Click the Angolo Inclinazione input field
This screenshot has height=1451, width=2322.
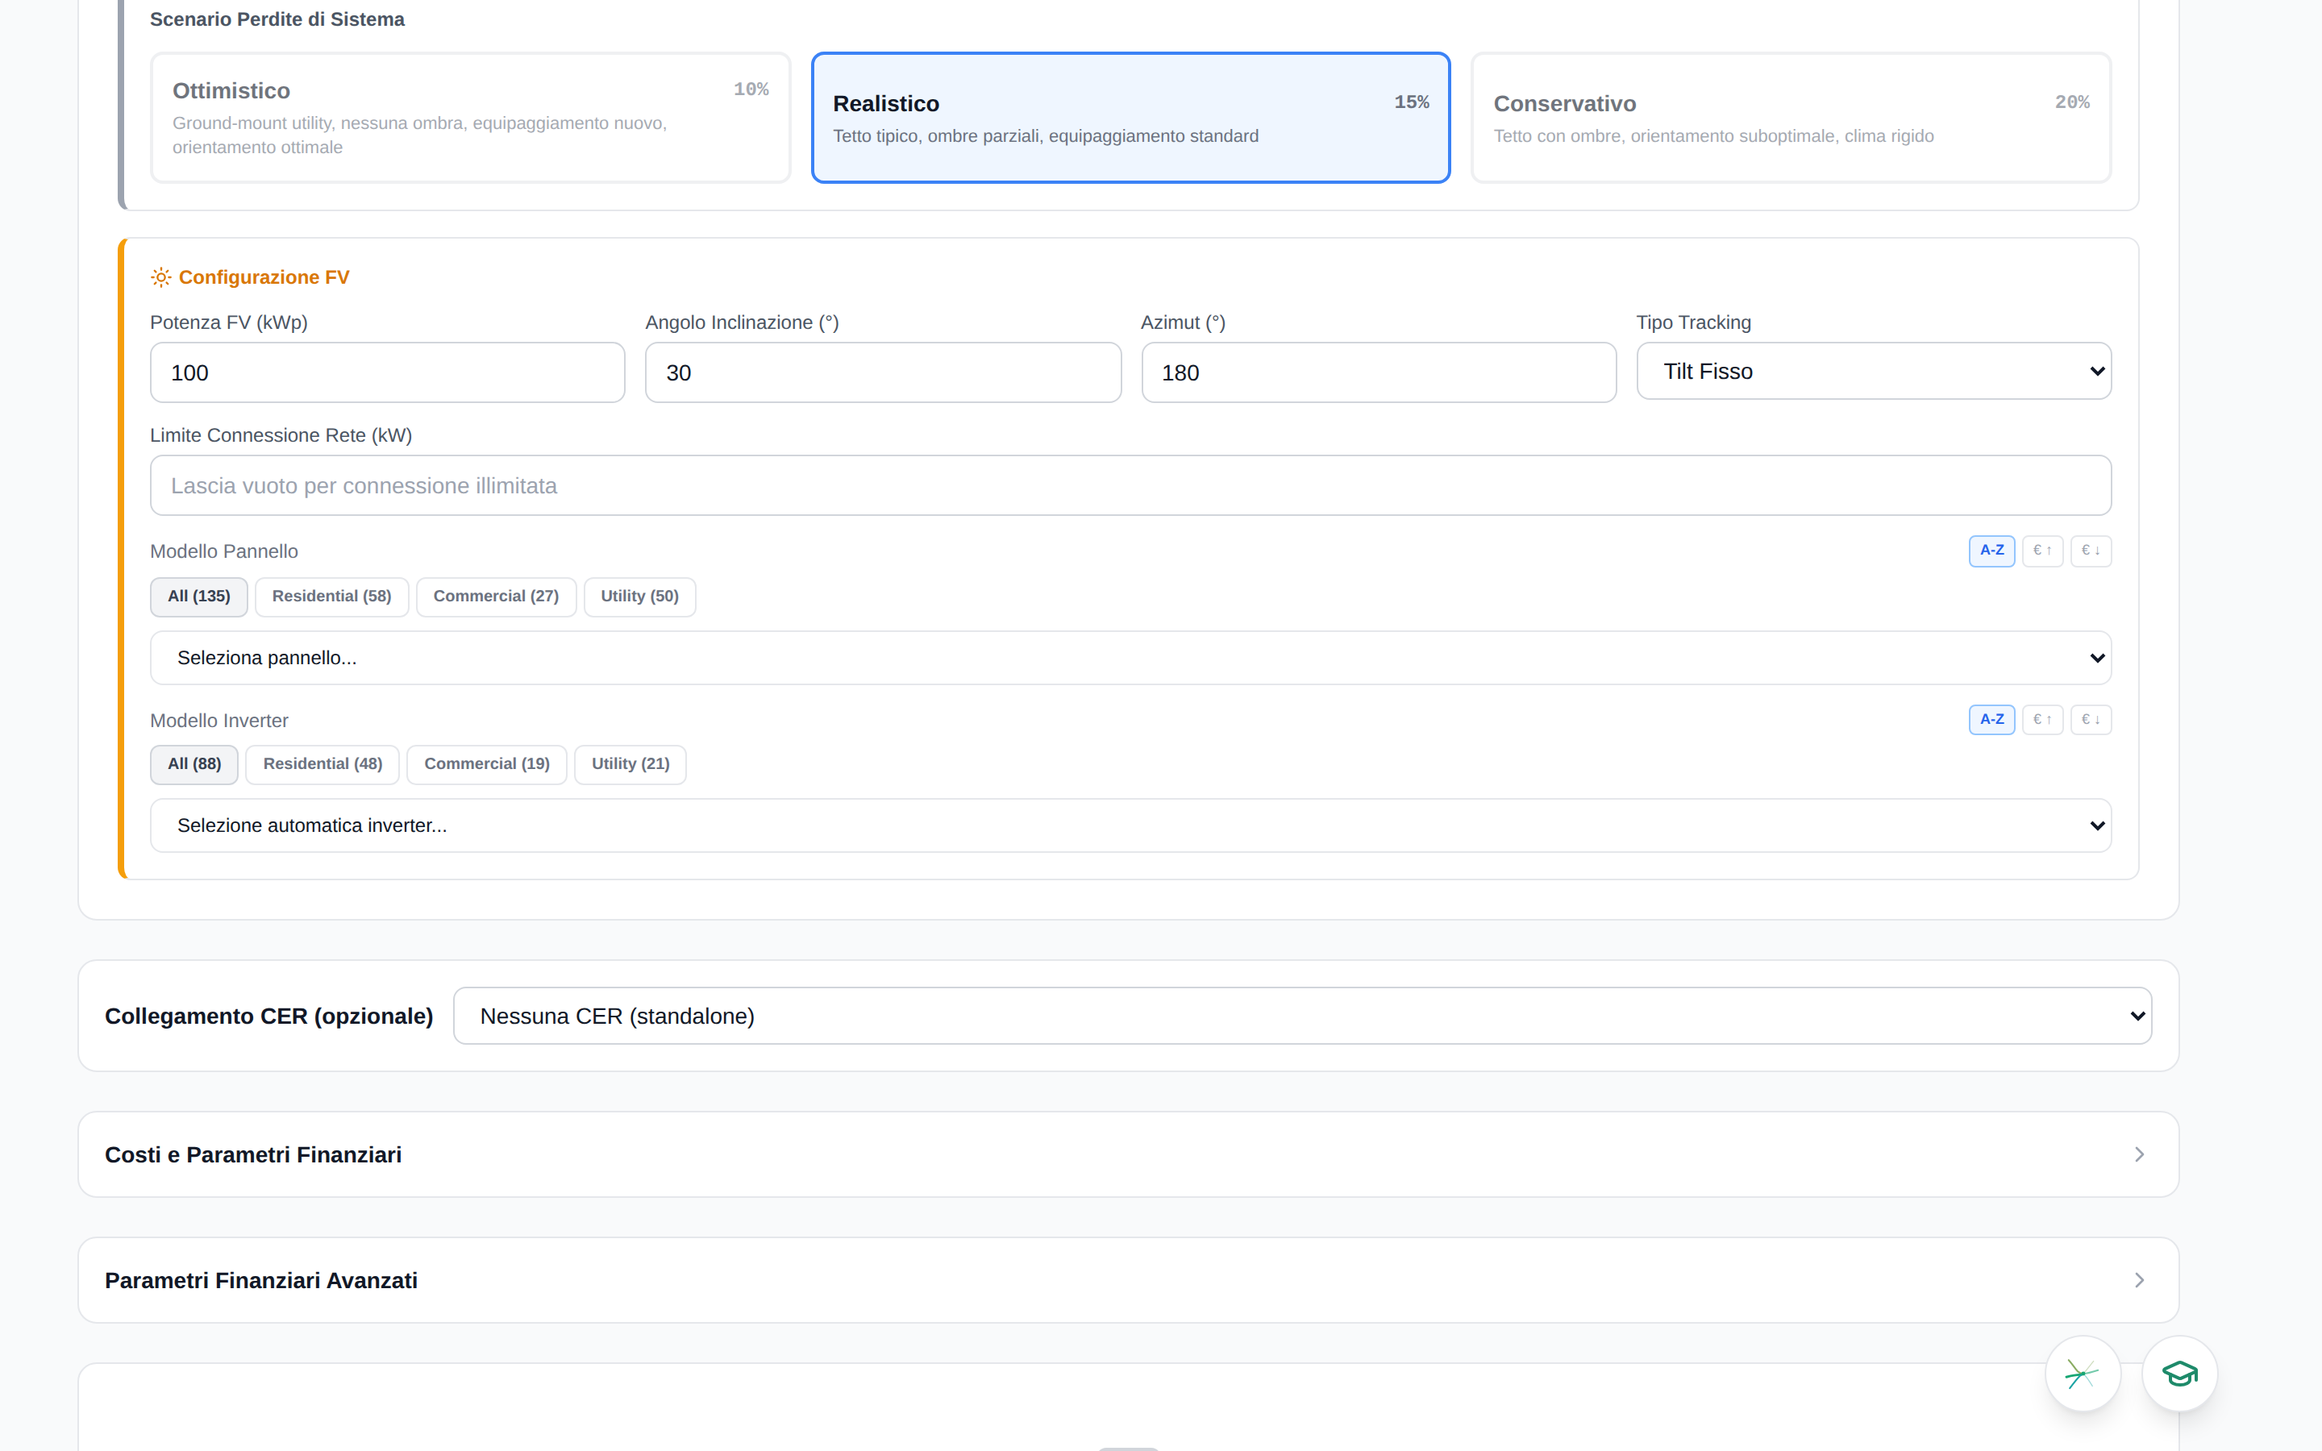[883, 372]
